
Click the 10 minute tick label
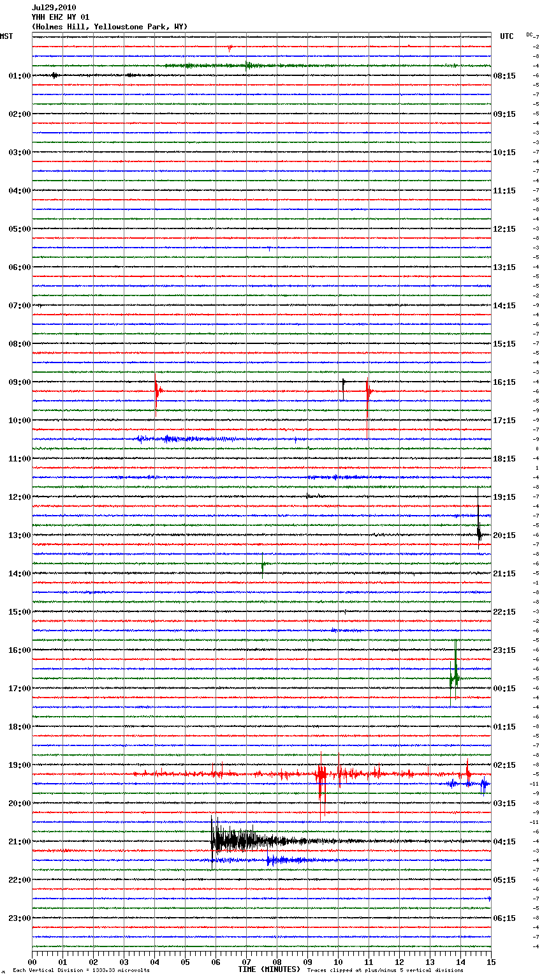click(338, 962)
